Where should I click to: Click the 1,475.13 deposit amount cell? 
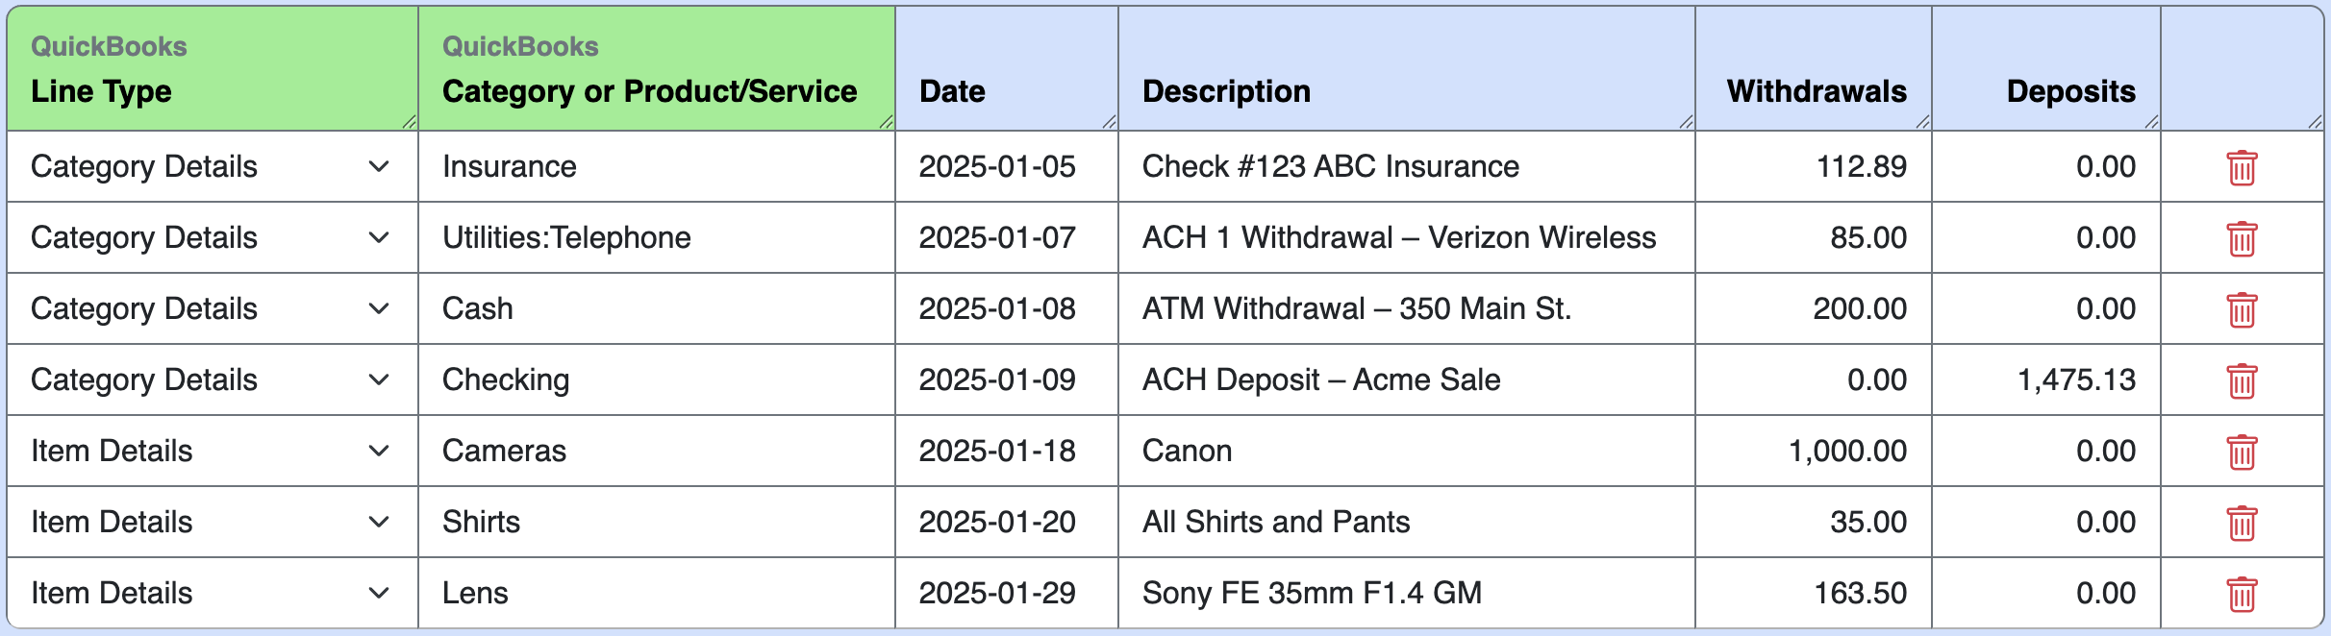click(2046, 379)
